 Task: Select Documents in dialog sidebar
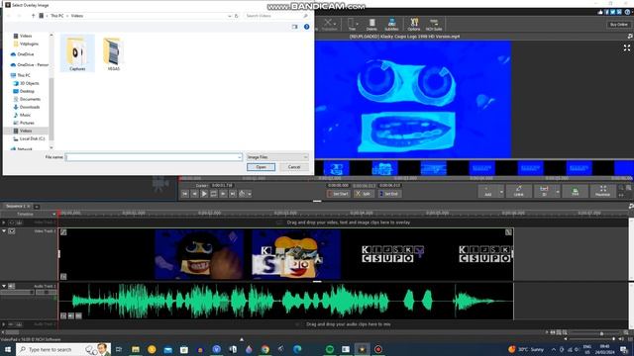pos(27,99)
